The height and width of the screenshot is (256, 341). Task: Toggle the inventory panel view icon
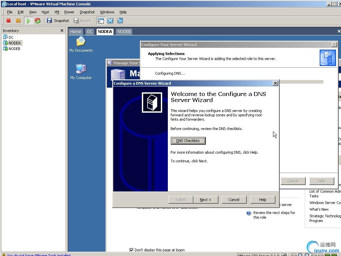coord(101,21)
